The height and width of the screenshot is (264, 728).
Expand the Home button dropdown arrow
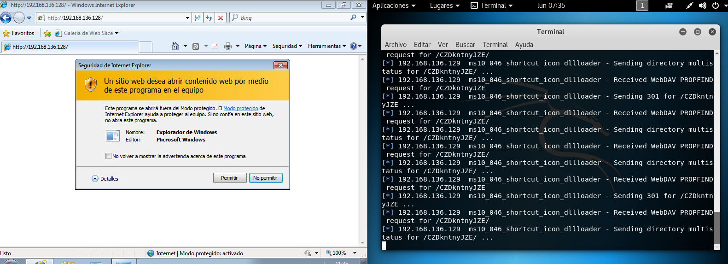[185, 46]
